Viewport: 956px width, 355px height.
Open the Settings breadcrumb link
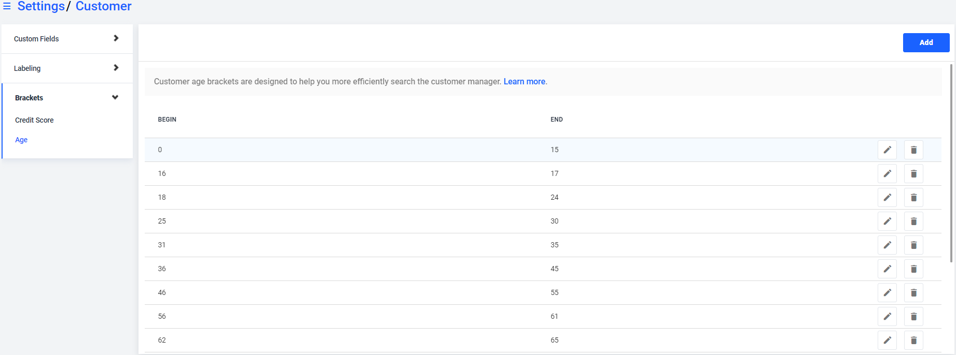tap(41, 6)
